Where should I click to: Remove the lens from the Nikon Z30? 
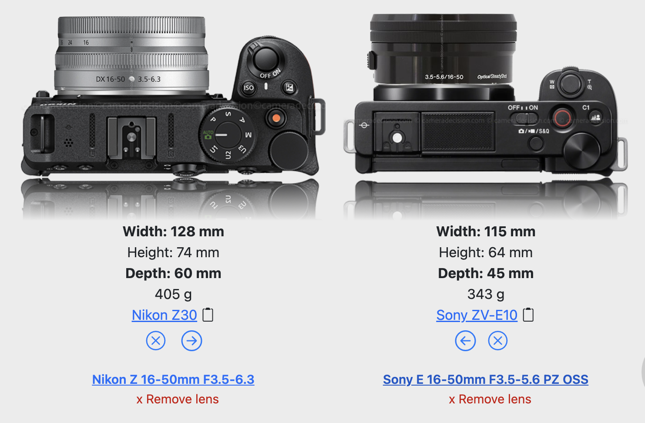pyautogui.click(x=178, y=399)
